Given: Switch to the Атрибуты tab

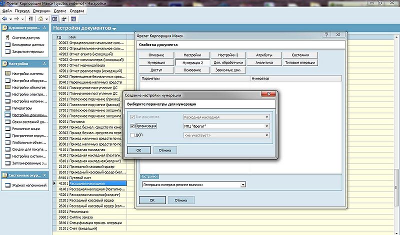Looking at the screenshot, I should 264,55.
